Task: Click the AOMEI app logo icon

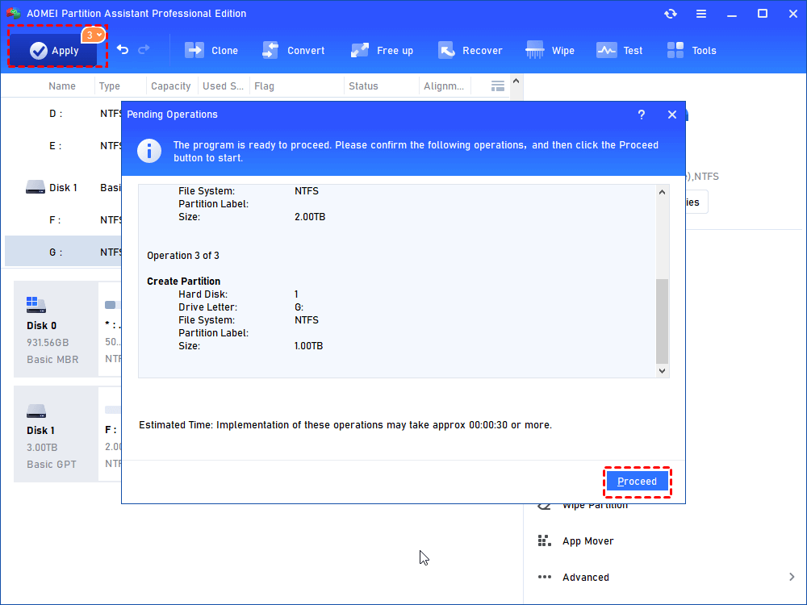Action: click(14, 14)
